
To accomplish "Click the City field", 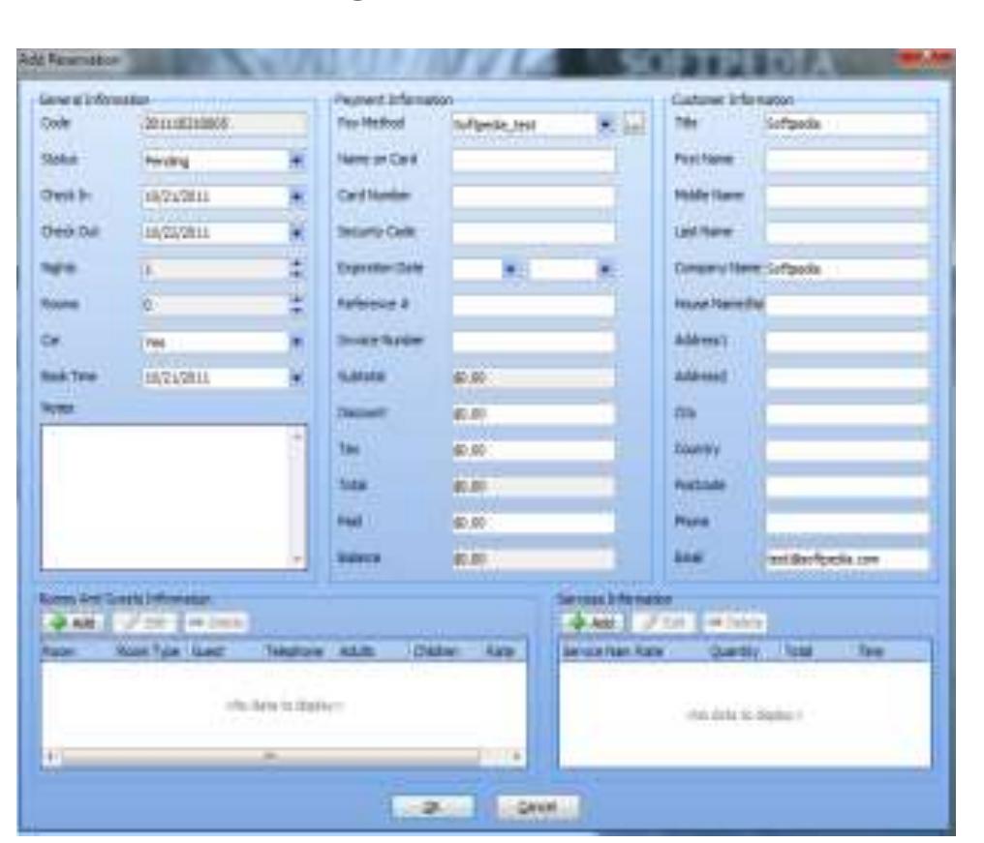I will (x=846, y=414).
